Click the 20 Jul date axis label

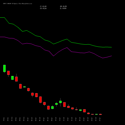point(80,119)
